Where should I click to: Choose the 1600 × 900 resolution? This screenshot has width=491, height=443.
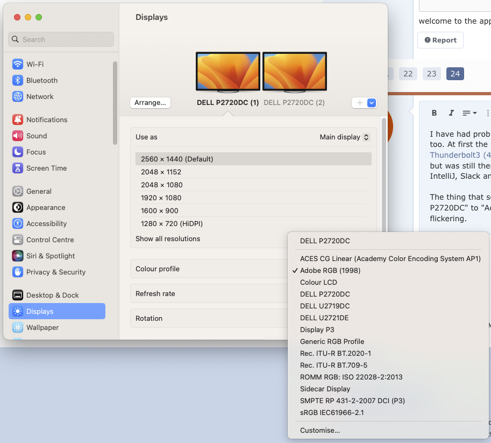coord(253,210)
